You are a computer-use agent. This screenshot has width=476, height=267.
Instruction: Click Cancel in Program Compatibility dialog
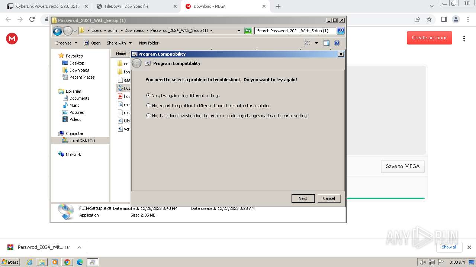[329, 198]
